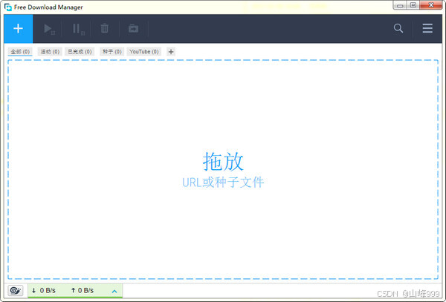Click the 拖放 drop area text

pyautogui.click(x=223, y=161)
